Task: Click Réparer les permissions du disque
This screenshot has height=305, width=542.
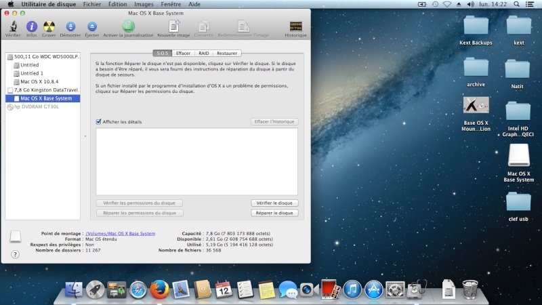Action: tap(140, 213)
